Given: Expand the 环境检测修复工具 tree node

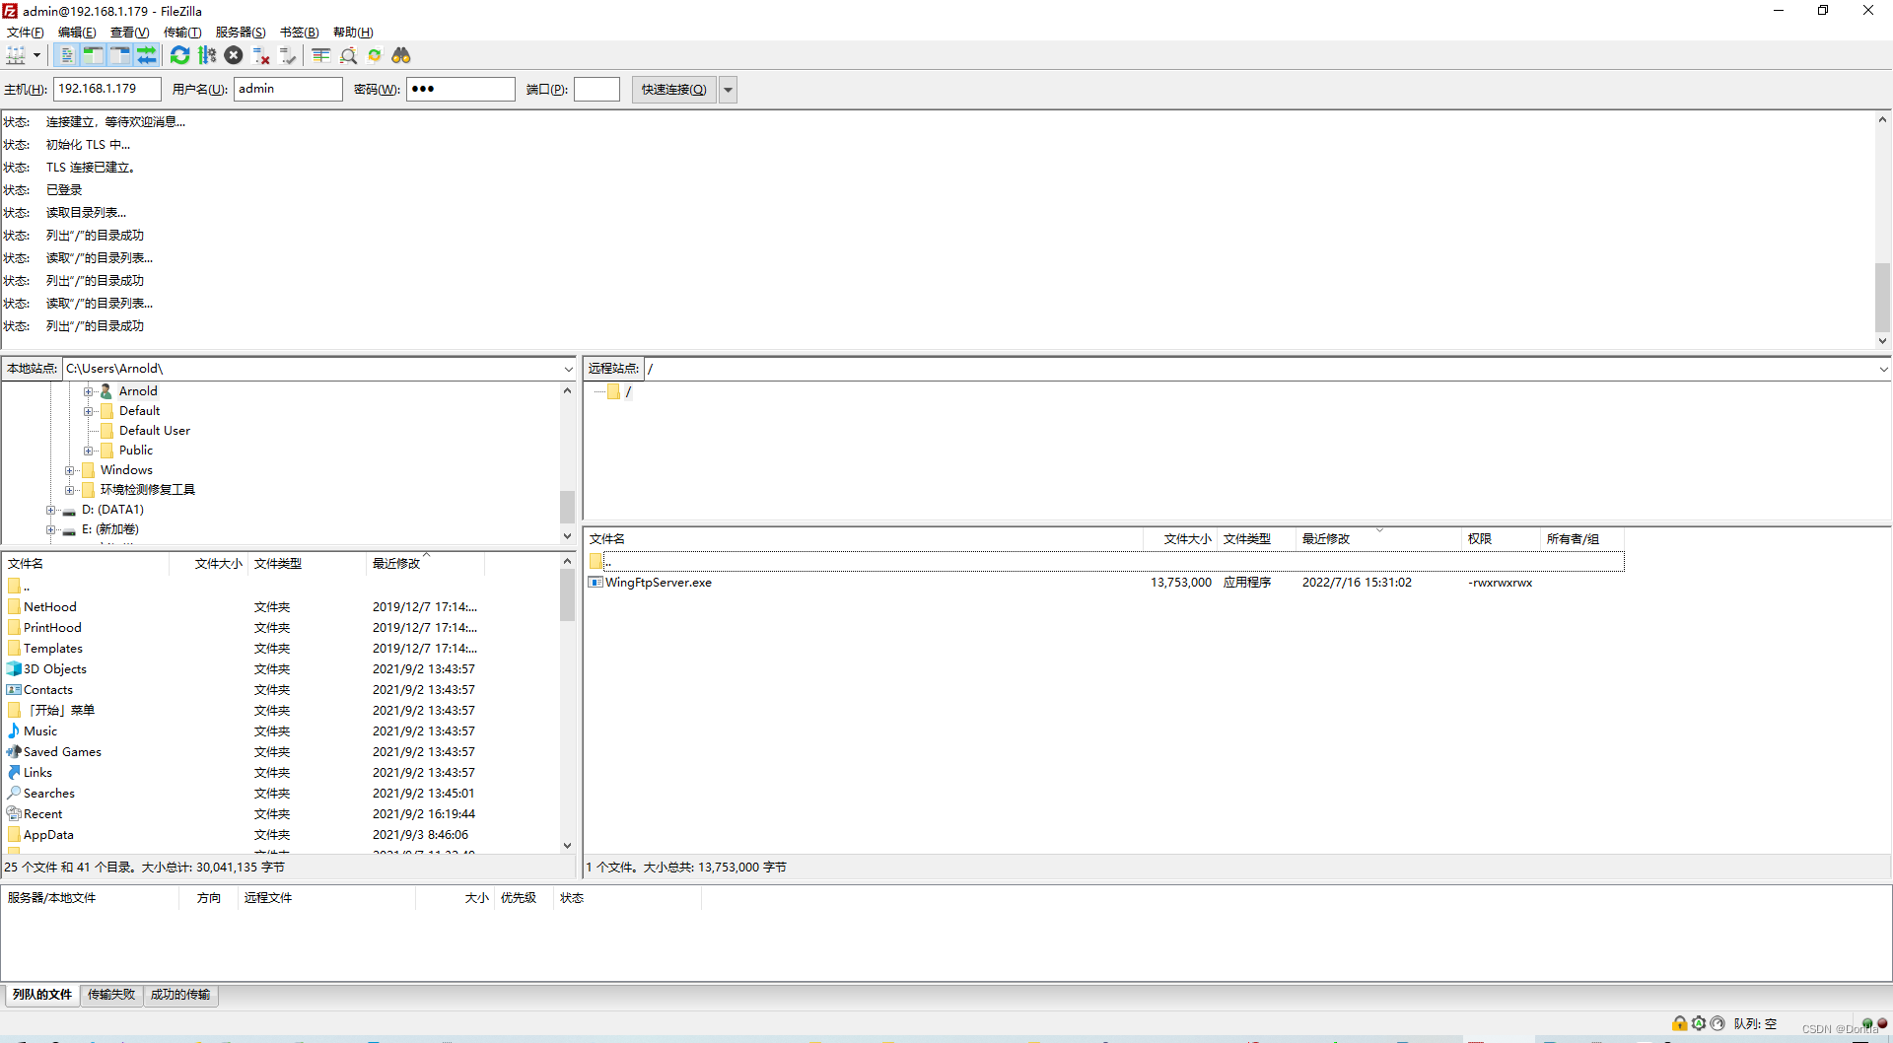Looking at the screenshot, I should 70,490.
